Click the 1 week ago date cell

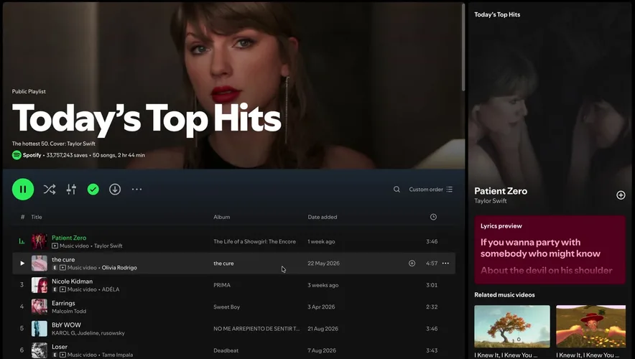(321, 241)
